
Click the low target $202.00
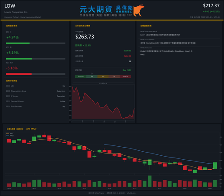(x=128, y=56)
